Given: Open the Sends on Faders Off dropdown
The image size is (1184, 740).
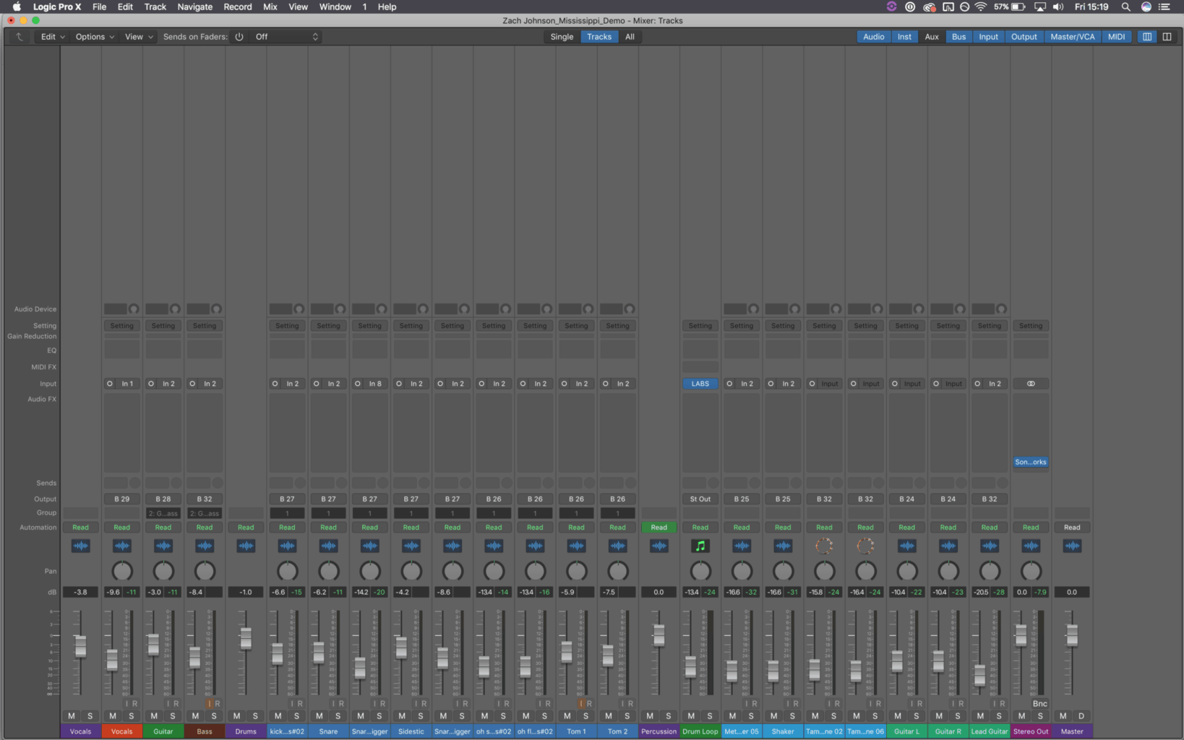Looking at the screenshot, I should [285, 36].
